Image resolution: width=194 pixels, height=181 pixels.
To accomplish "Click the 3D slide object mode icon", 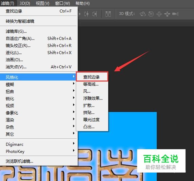I will coord(167,14).
